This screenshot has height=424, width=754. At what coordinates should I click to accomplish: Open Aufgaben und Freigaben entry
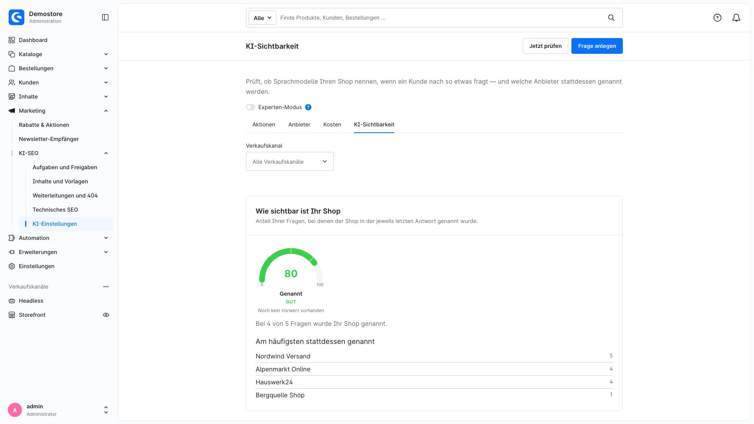pos(65,167)
